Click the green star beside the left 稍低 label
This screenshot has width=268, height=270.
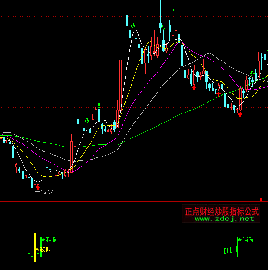click(x=43, y=239)
